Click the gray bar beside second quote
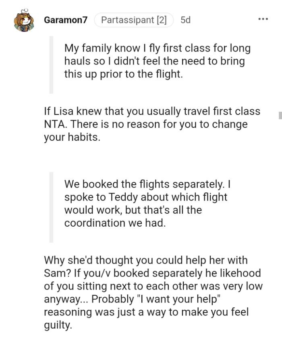 [51, 207]
